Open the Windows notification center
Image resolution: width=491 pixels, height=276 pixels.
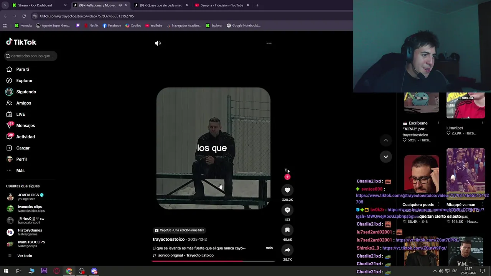483,271
